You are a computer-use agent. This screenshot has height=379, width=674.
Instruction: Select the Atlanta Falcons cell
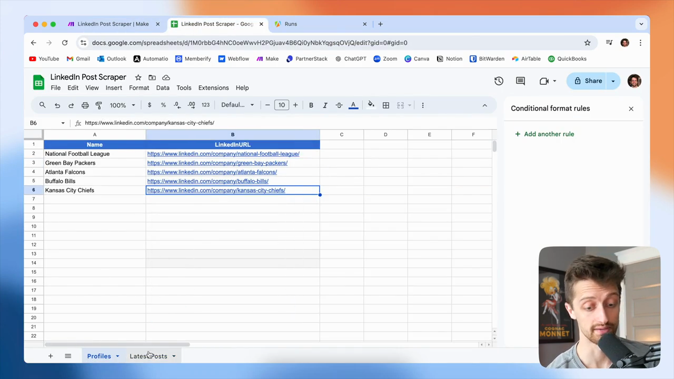pyautogui.click(x=95, y=172)
